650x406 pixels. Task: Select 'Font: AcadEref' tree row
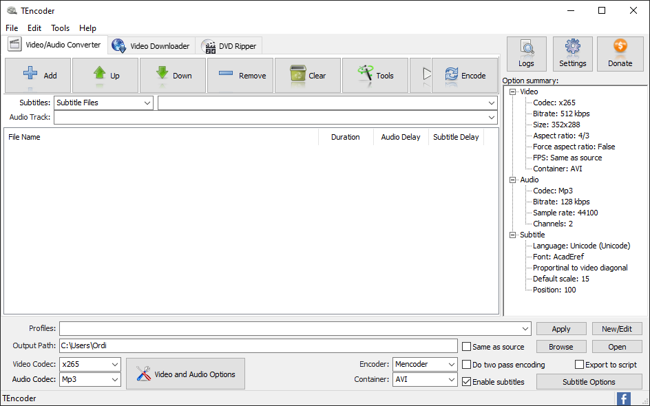558,257
